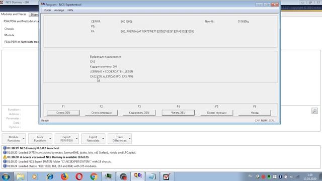The height and width of the screenshot is (181, 322).
Task: Switch to the NCS Expert taskbar icon
Action: coord(138,176)
